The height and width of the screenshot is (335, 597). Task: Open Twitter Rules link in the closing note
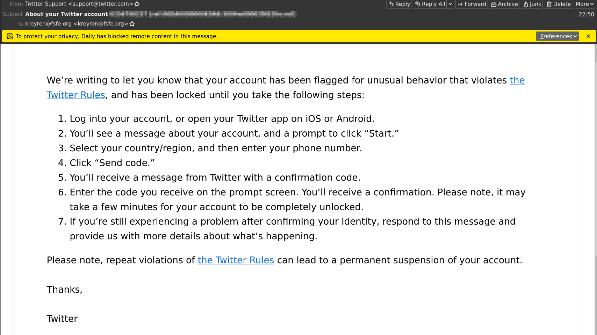[x=236, y=260]
